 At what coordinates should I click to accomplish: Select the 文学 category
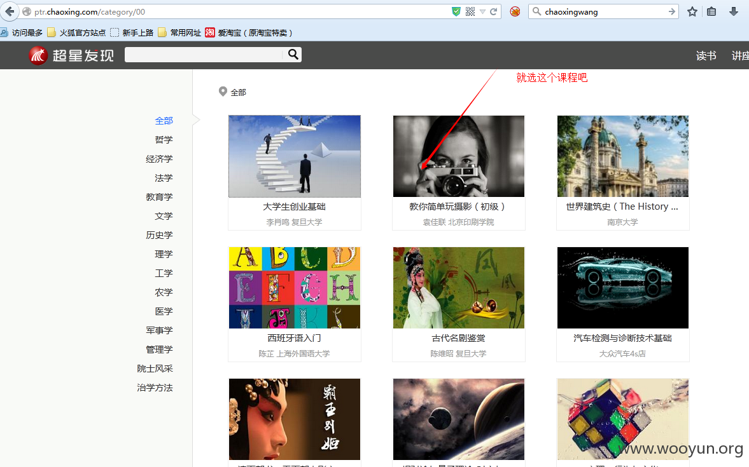pos(164,216)
